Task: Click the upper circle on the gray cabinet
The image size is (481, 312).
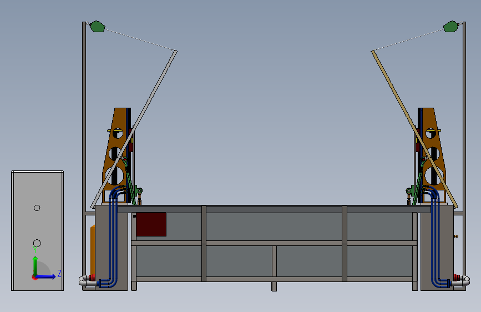Action: pyautogui.click(x=37, y=208)
